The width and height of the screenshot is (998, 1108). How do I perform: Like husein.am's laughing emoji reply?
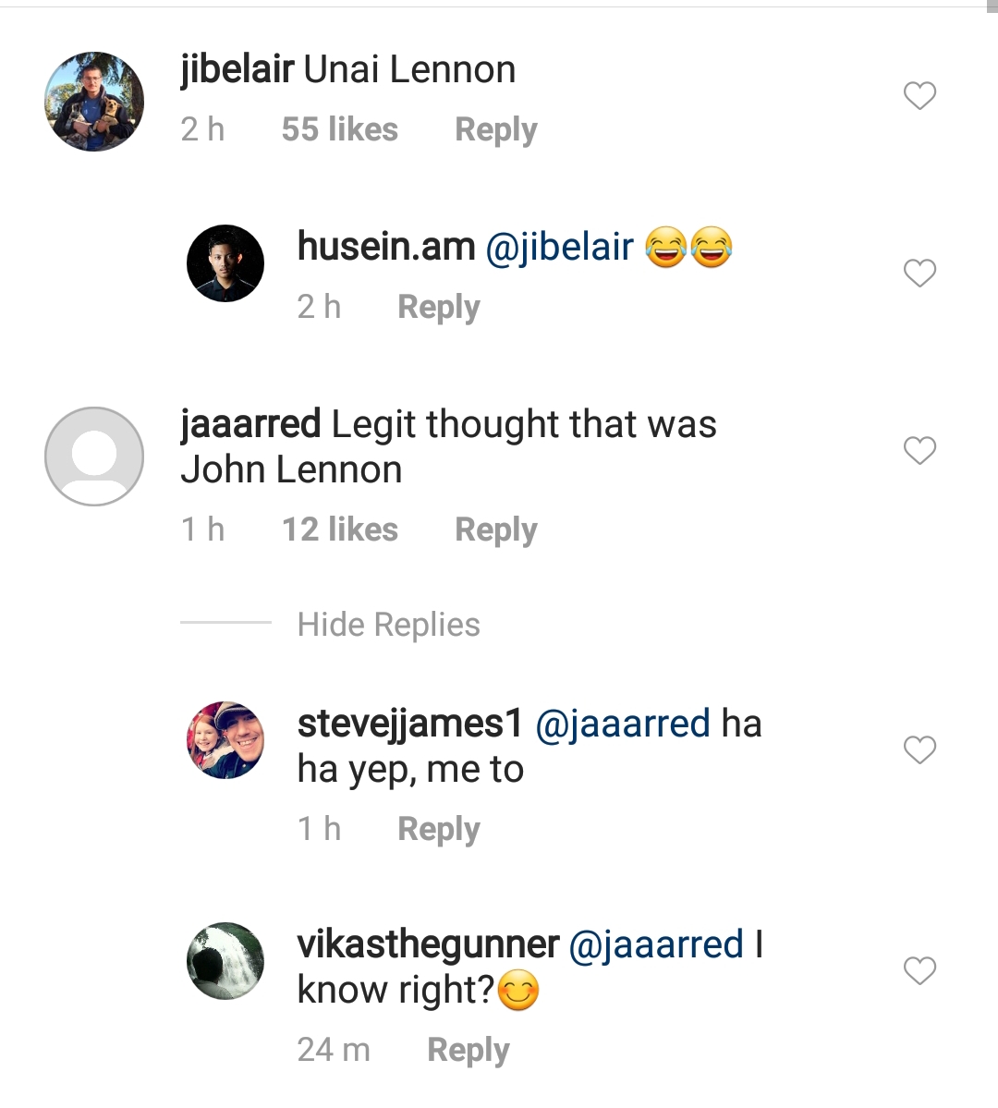coord(919,273)
